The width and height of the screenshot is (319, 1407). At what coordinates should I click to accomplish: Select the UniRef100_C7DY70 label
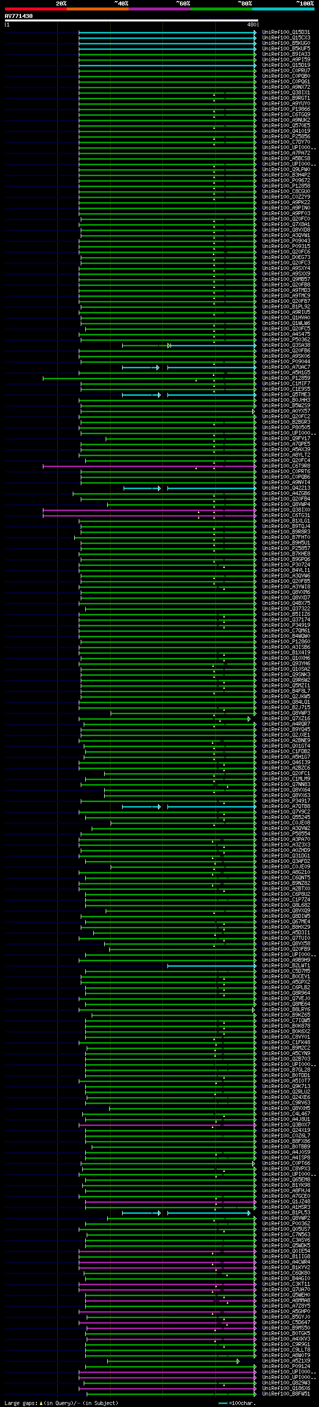pos(286,142)
